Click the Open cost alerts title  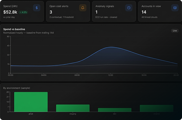[59, 6]
